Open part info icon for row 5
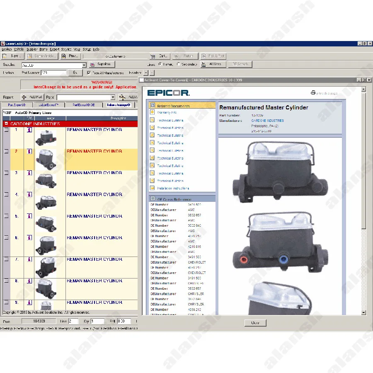 (x=29, y=216)
